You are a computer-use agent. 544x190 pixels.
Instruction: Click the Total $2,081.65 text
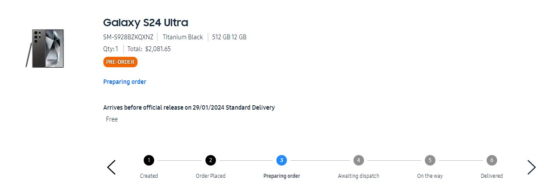(x=149, y=49)
